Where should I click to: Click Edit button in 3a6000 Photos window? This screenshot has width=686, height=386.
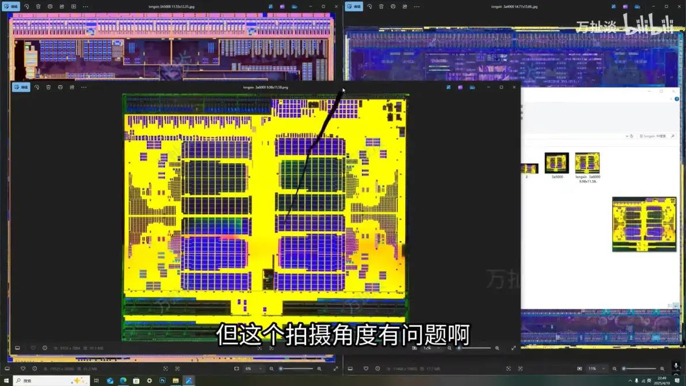[x=21, y=87]
